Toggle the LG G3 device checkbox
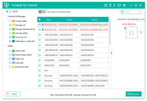 pyautogui.click(x=7, y=11)
